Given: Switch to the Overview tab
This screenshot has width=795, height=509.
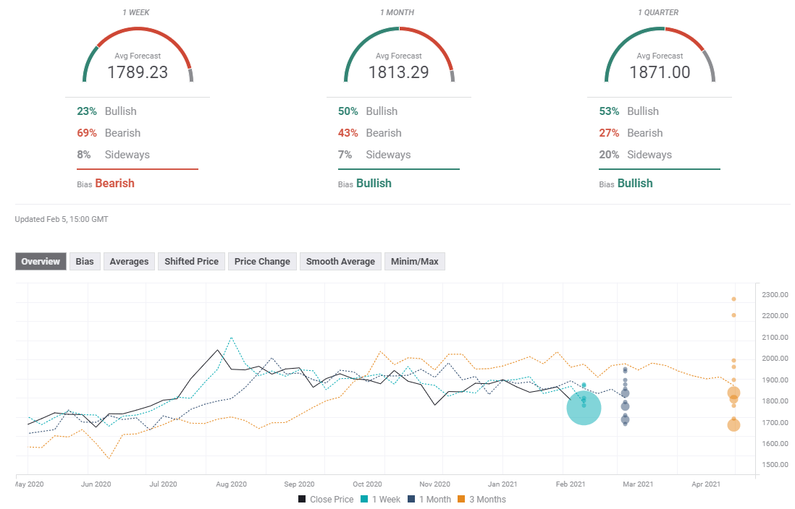Looking at the screenshot, I should (41, 262).
